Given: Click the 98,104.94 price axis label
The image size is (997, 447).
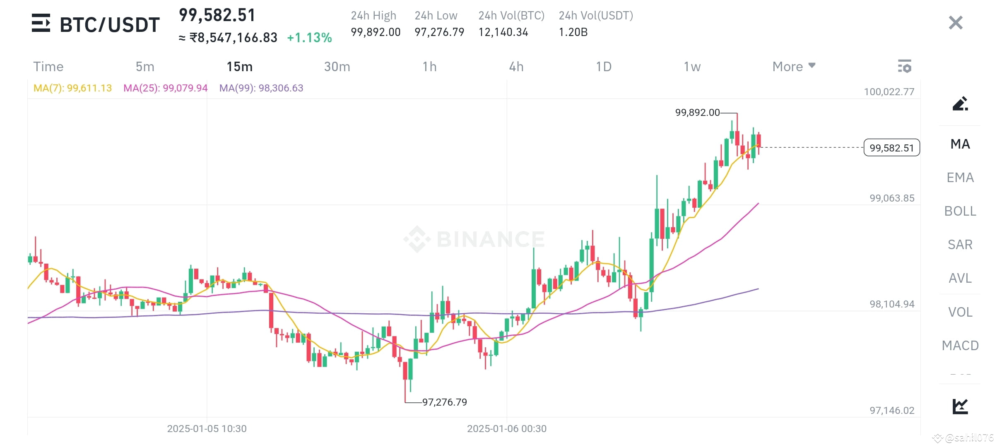Looking at the screenshot, I should tap(892, 304).
